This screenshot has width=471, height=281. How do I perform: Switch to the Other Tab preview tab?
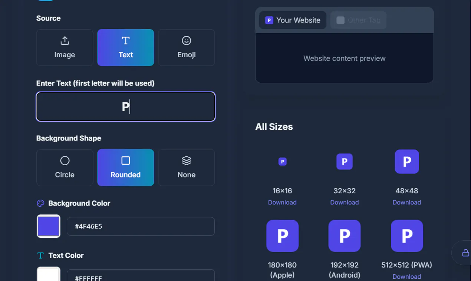(x=358, y=20)
